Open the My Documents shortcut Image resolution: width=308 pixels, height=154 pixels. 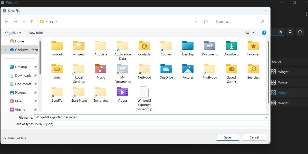(x=122, y=74)
